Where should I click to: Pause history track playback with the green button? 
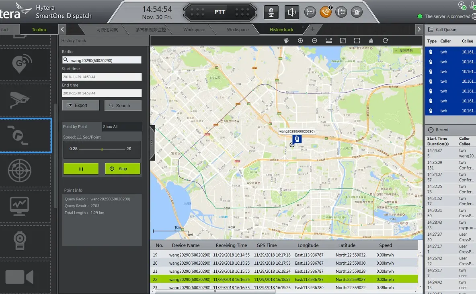pyautogui.click(x=81, y=169)
